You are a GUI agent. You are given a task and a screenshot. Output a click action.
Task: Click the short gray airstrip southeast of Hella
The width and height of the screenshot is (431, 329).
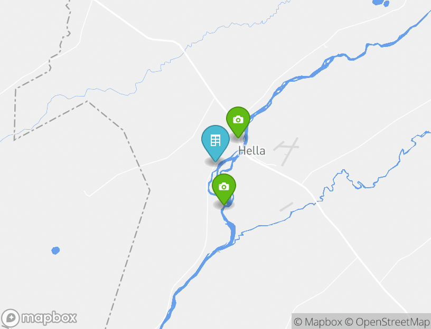click(286, 207)
